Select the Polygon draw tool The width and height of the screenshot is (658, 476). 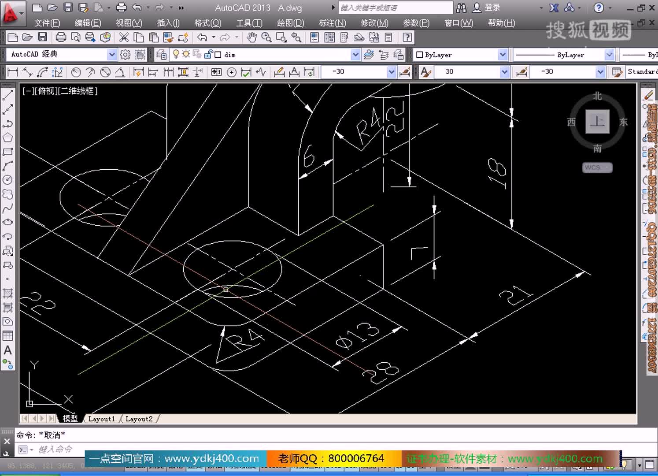click(x=7, y=138)
